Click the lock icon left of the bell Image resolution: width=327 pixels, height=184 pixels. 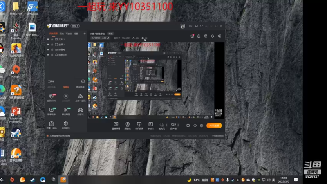point(199,36)
